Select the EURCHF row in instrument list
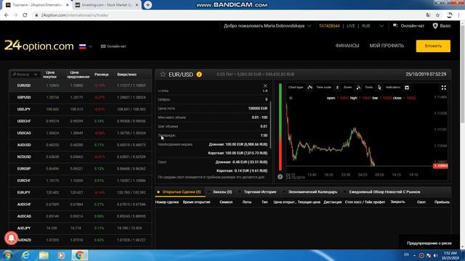The height and width of the screenshot is (261, 465). click(81, 181)
